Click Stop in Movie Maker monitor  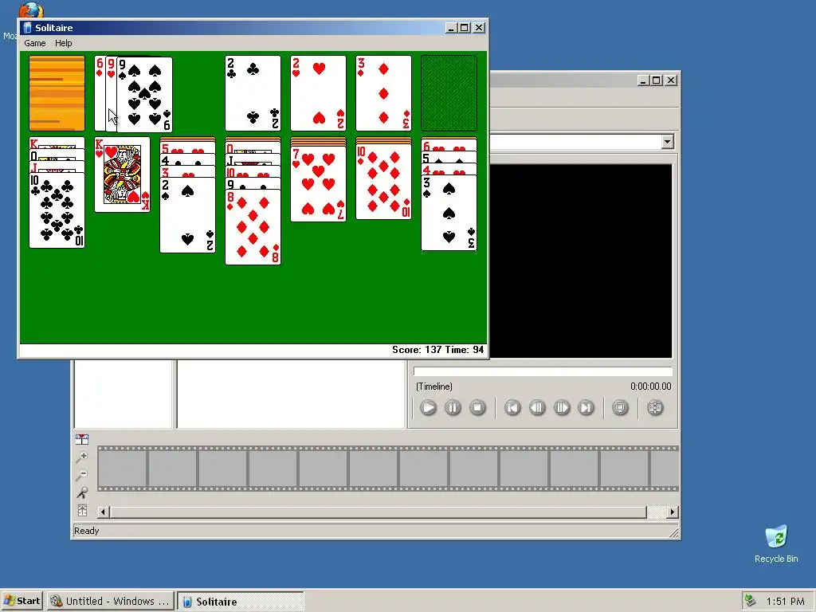pyautogui.click(x=477, y=407)
